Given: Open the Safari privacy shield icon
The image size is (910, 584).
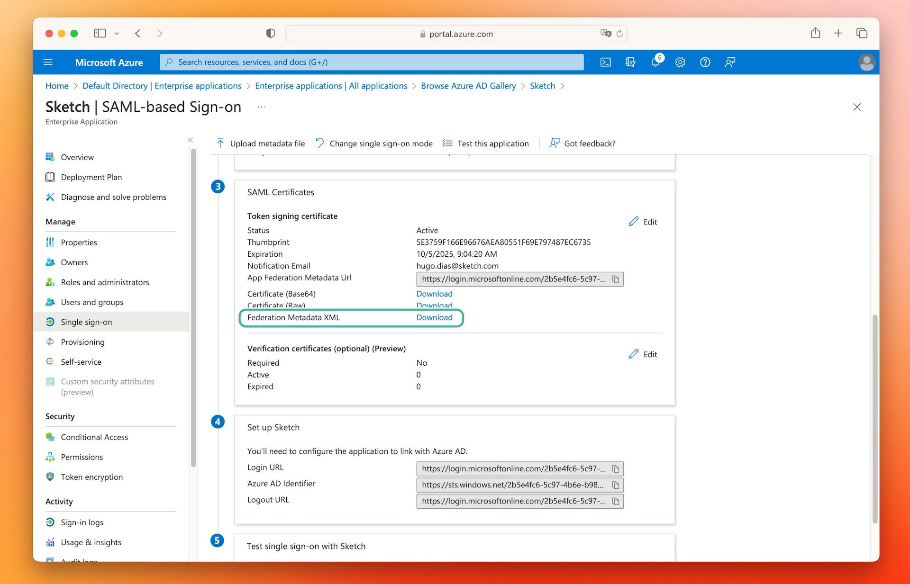Looking at the screenshot, I should [x=271, y=33].
